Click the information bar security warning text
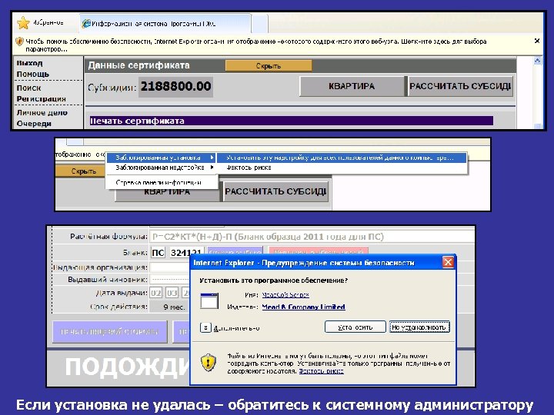Viewport: 554px width, 415px height. (x=255, y=45)
